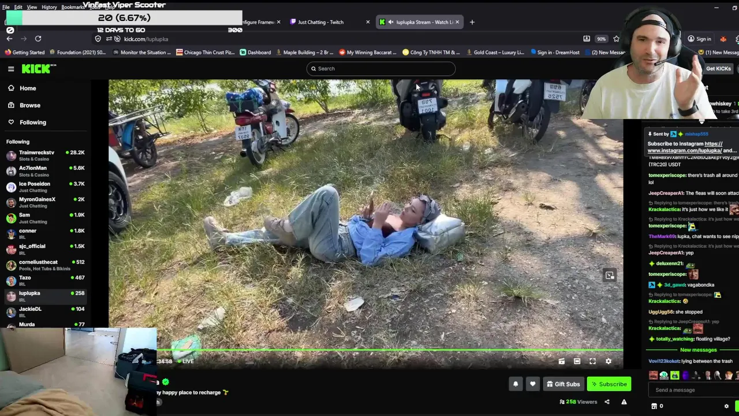Open Gold Coast Luxury bookmark

(x=495, y=52)
